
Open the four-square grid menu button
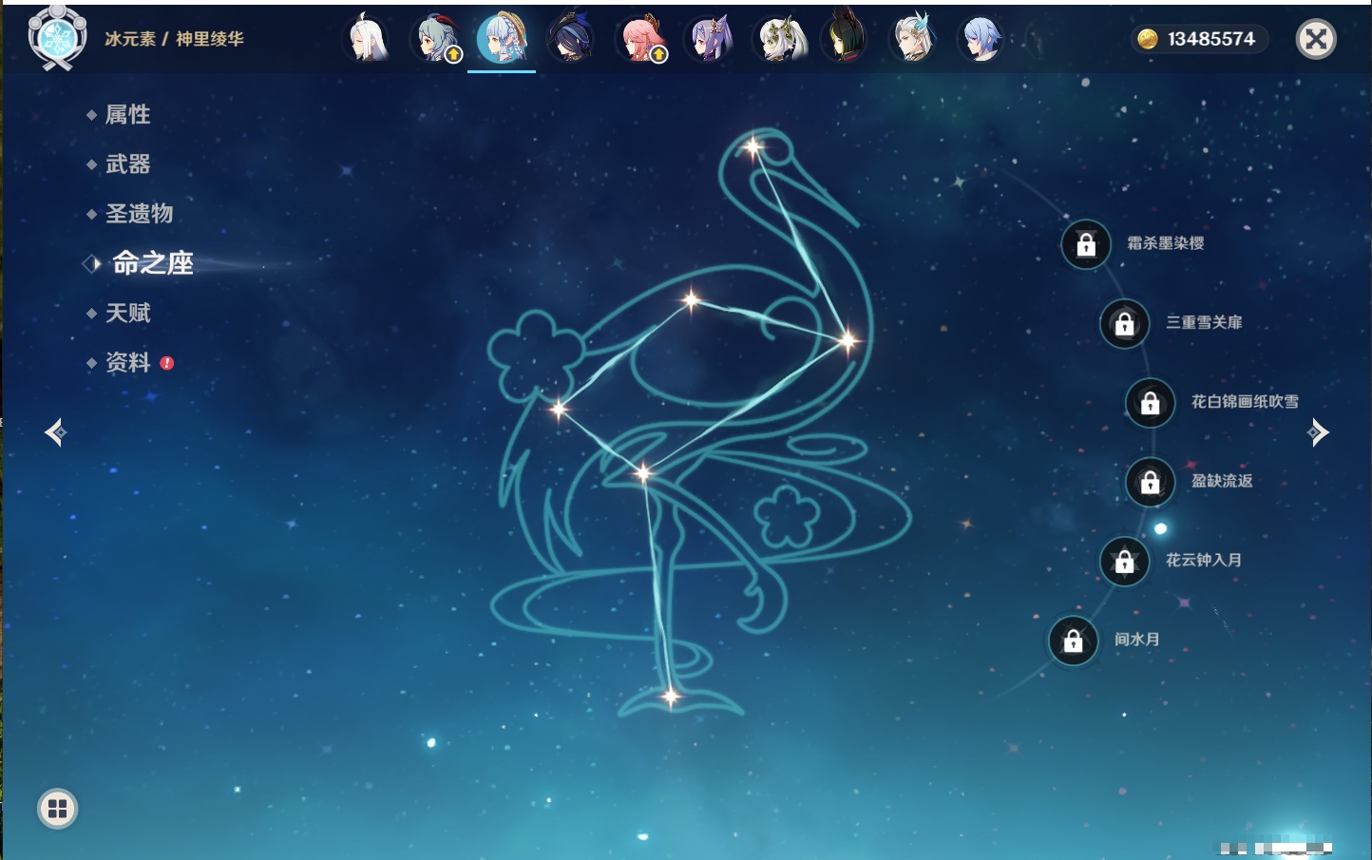pos(57,809)
